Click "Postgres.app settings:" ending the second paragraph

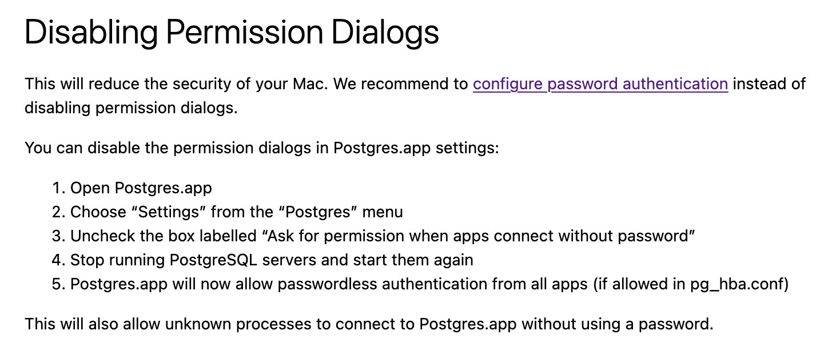click(416, 148)
